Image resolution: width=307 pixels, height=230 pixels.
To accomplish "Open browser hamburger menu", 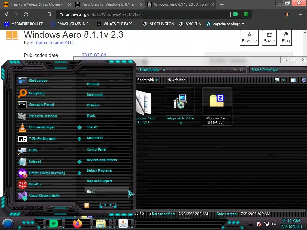I will tap(300, 14).
